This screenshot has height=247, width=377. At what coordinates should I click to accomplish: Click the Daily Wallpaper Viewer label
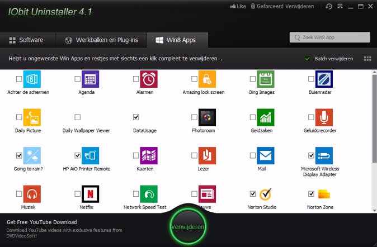(x=86, y=130)
